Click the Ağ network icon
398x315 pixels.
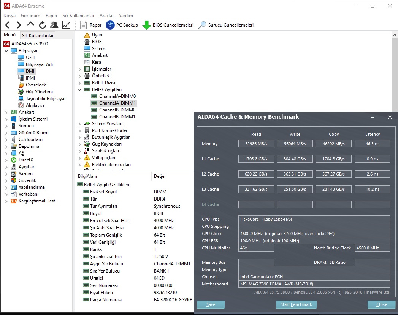(x=14, y=153)
